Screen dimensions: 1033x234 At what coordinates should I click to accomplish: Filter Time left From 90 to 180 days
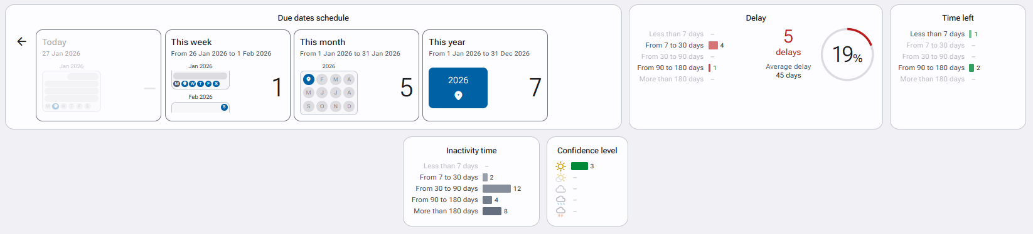coord(939,68)
